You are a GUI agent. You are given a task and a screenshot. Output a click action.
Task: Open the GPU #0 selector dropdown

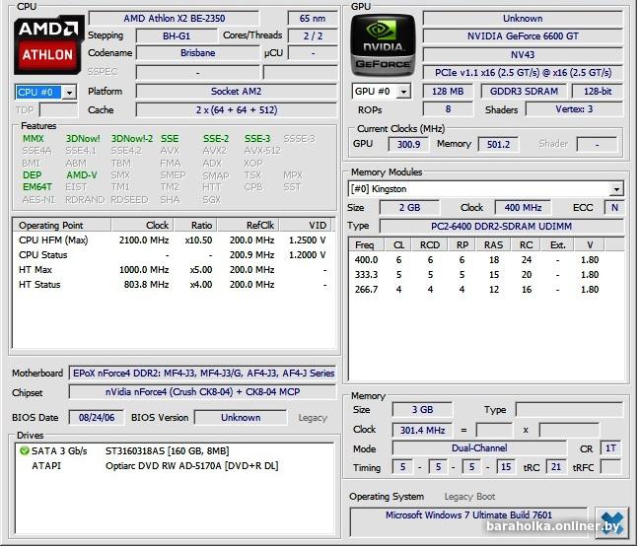[403, 92]
